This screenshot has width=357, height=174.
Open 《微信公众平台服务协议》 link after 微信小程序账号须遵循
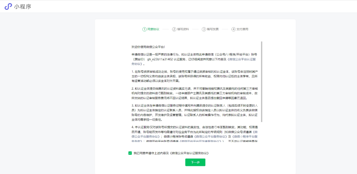(x=211, y=137)
